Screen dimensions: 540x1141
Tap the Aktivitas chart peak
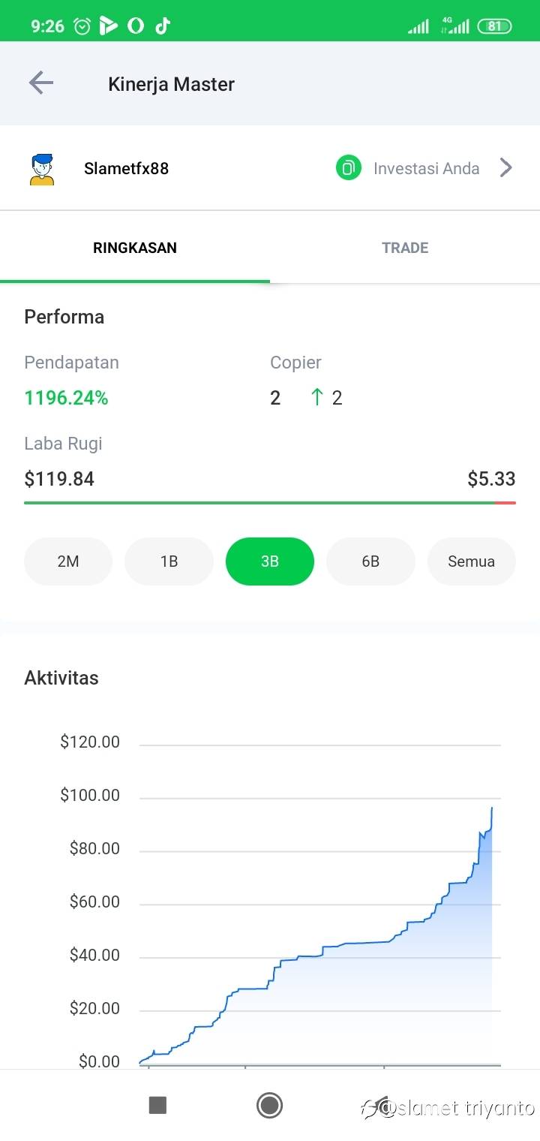coord(492,808)
